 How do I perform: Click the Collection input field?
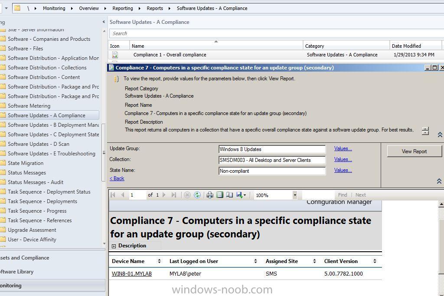[x=272, y=160]
